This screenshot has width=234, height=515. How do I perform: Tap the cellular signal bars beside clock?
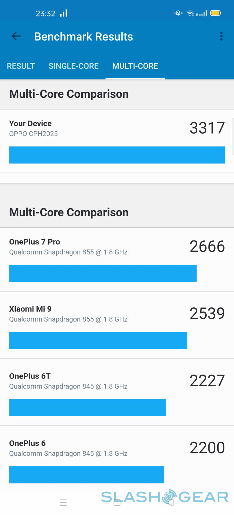pos(64,13)
